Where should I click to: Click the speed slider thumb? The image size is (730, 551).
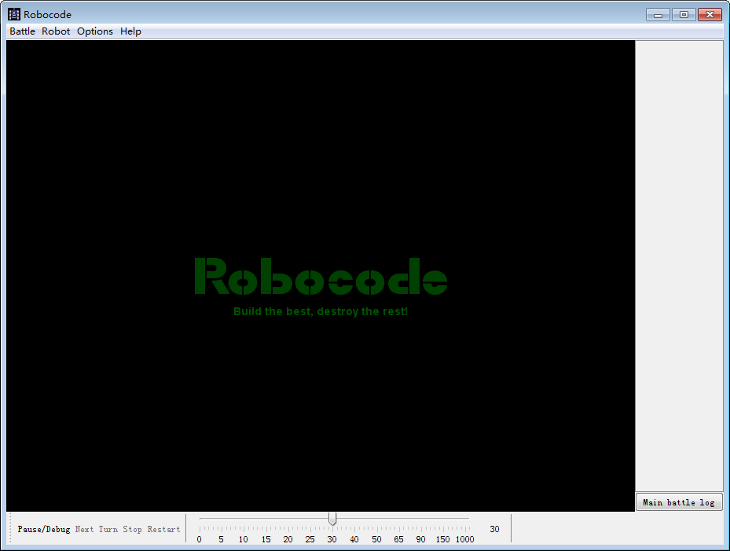coord(332,519)
